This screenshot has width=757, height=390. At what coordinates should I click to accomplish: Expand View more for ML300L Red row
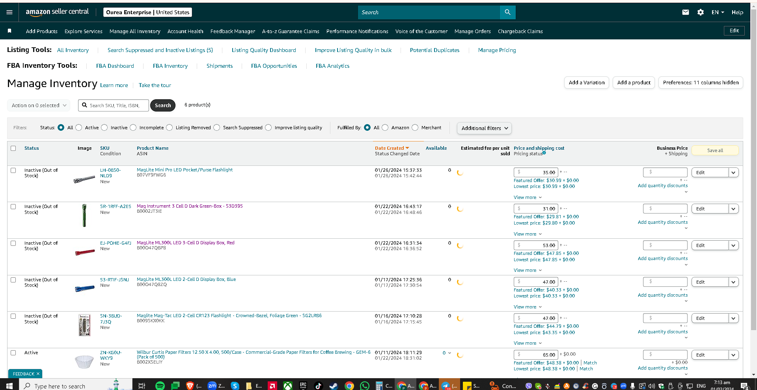tap(528, 270)
